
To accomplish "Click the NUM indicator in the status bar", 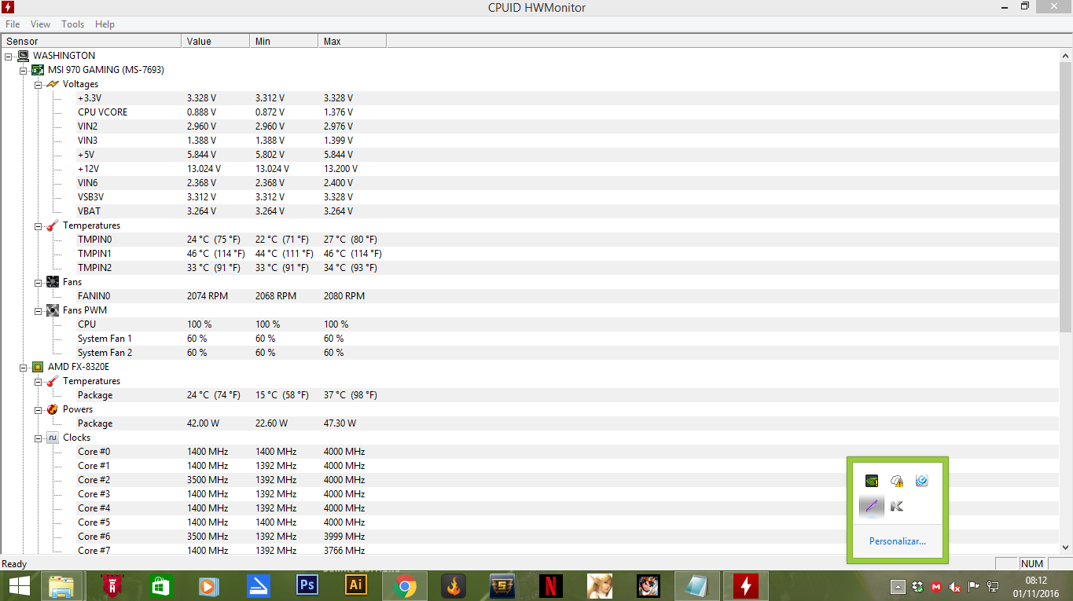I will tap(1031, 563).
